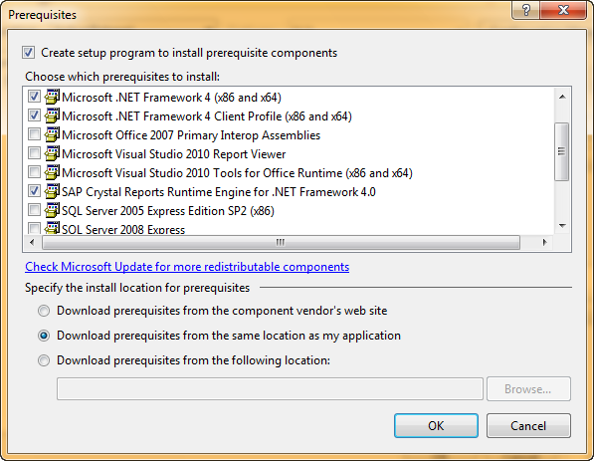Click the Browse... button
The width and height of the screenshot is (594, 461).
[x=528, y=389]
